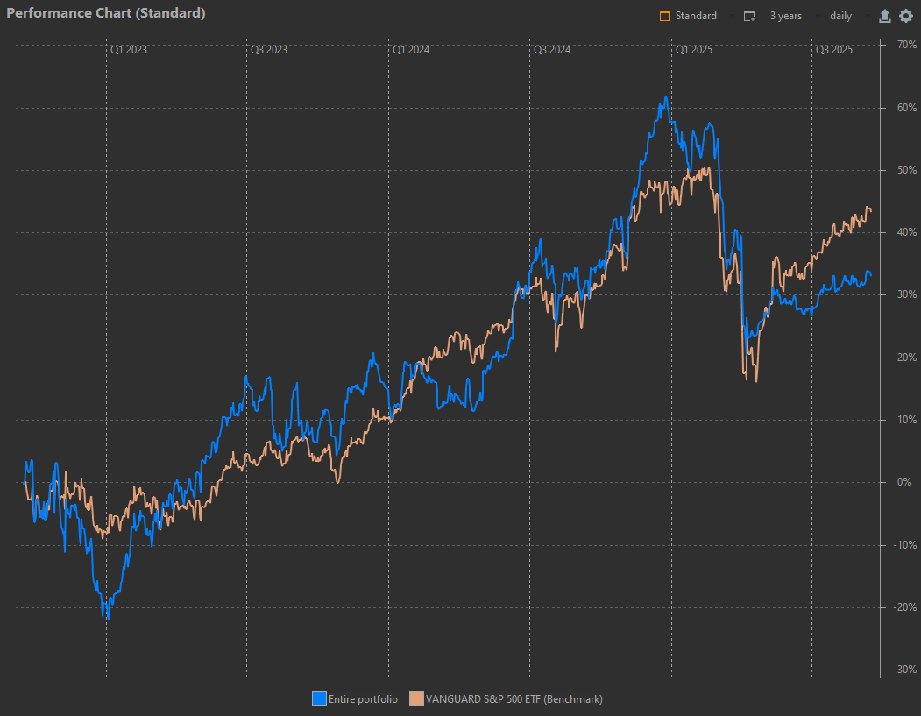Click the -30% y-axis label

click(x=905, y=669)
